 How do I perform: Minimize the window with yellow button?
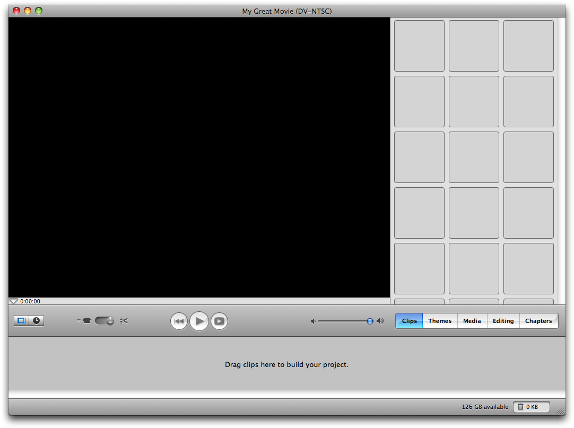pyautogui.click(x=28, y=11)
